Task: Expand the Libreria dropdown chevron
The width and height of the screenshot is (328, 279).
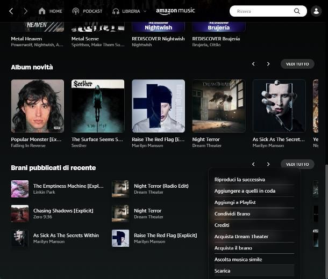Action: (145, 11)
